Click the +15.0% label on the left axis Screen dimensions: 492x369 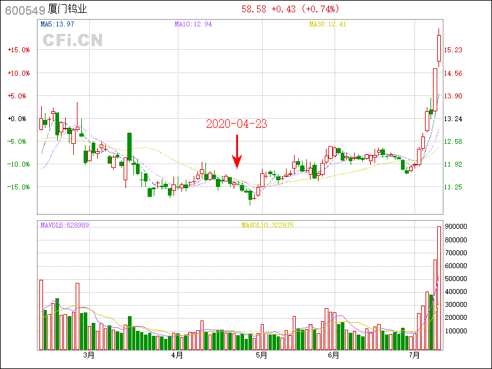click(18, 50)
